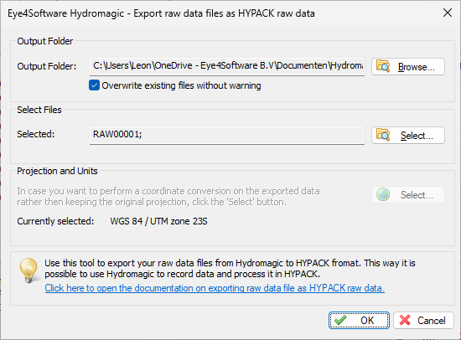Click the 'WGS 84 / UTM zone 23S' projection text
This screenshot has height=340, width=461.
coord(158,221)
